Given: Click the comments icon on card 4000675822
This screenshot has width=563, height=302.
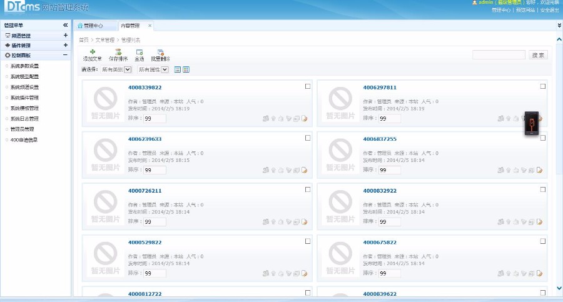Looking at the screenshot, I should coord(500,274).
